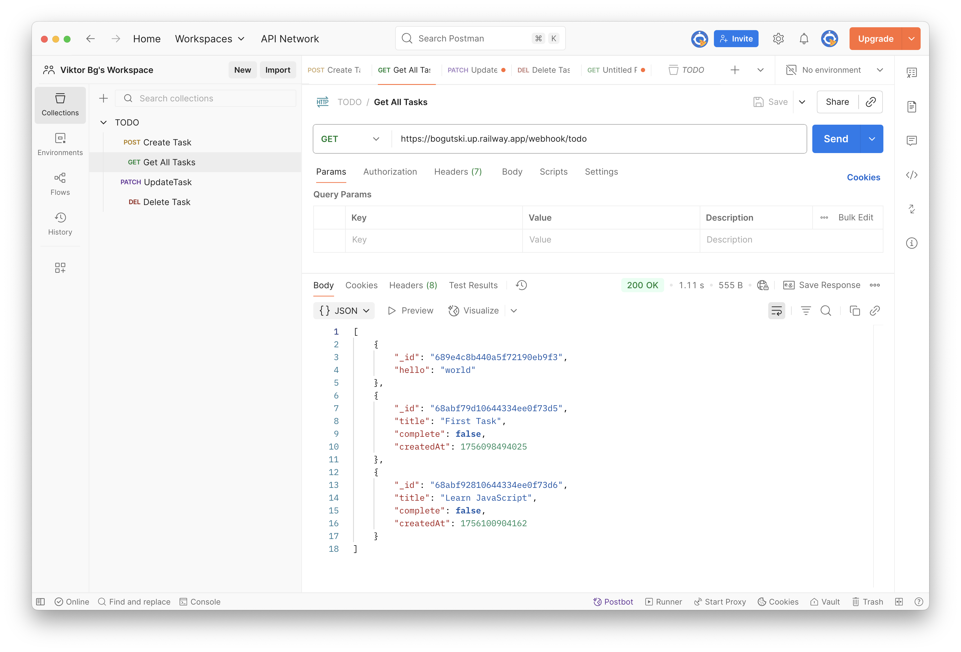Click the Cookies link under Send
The image size is (961, 652).
click(863, 177)
